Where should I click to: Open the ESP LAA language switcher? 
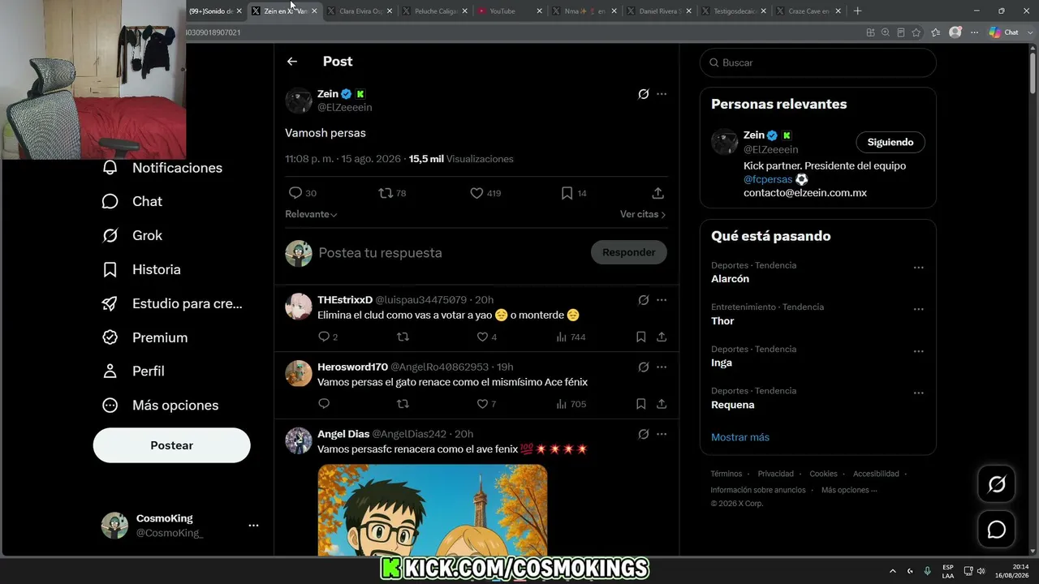tap(948, 571)
